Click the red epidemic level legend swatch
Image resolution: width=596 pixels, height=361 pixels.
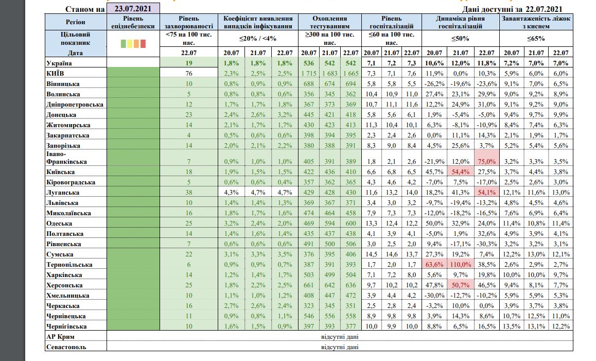coord(143,44)
